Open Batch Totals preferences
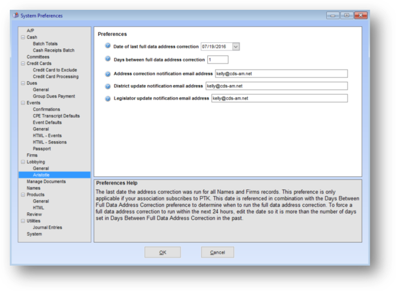The image size is (396, 291). [45, 44]
